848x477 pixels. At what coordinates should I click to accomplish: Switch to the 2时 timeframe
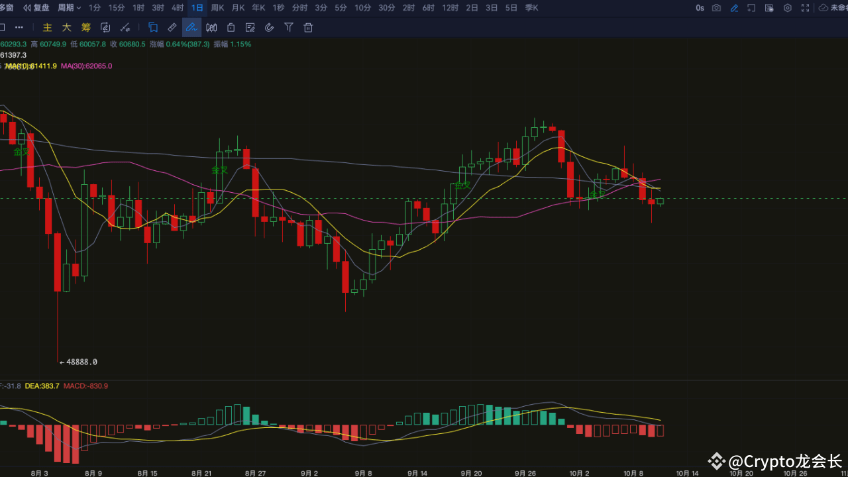tap(409, 8)
